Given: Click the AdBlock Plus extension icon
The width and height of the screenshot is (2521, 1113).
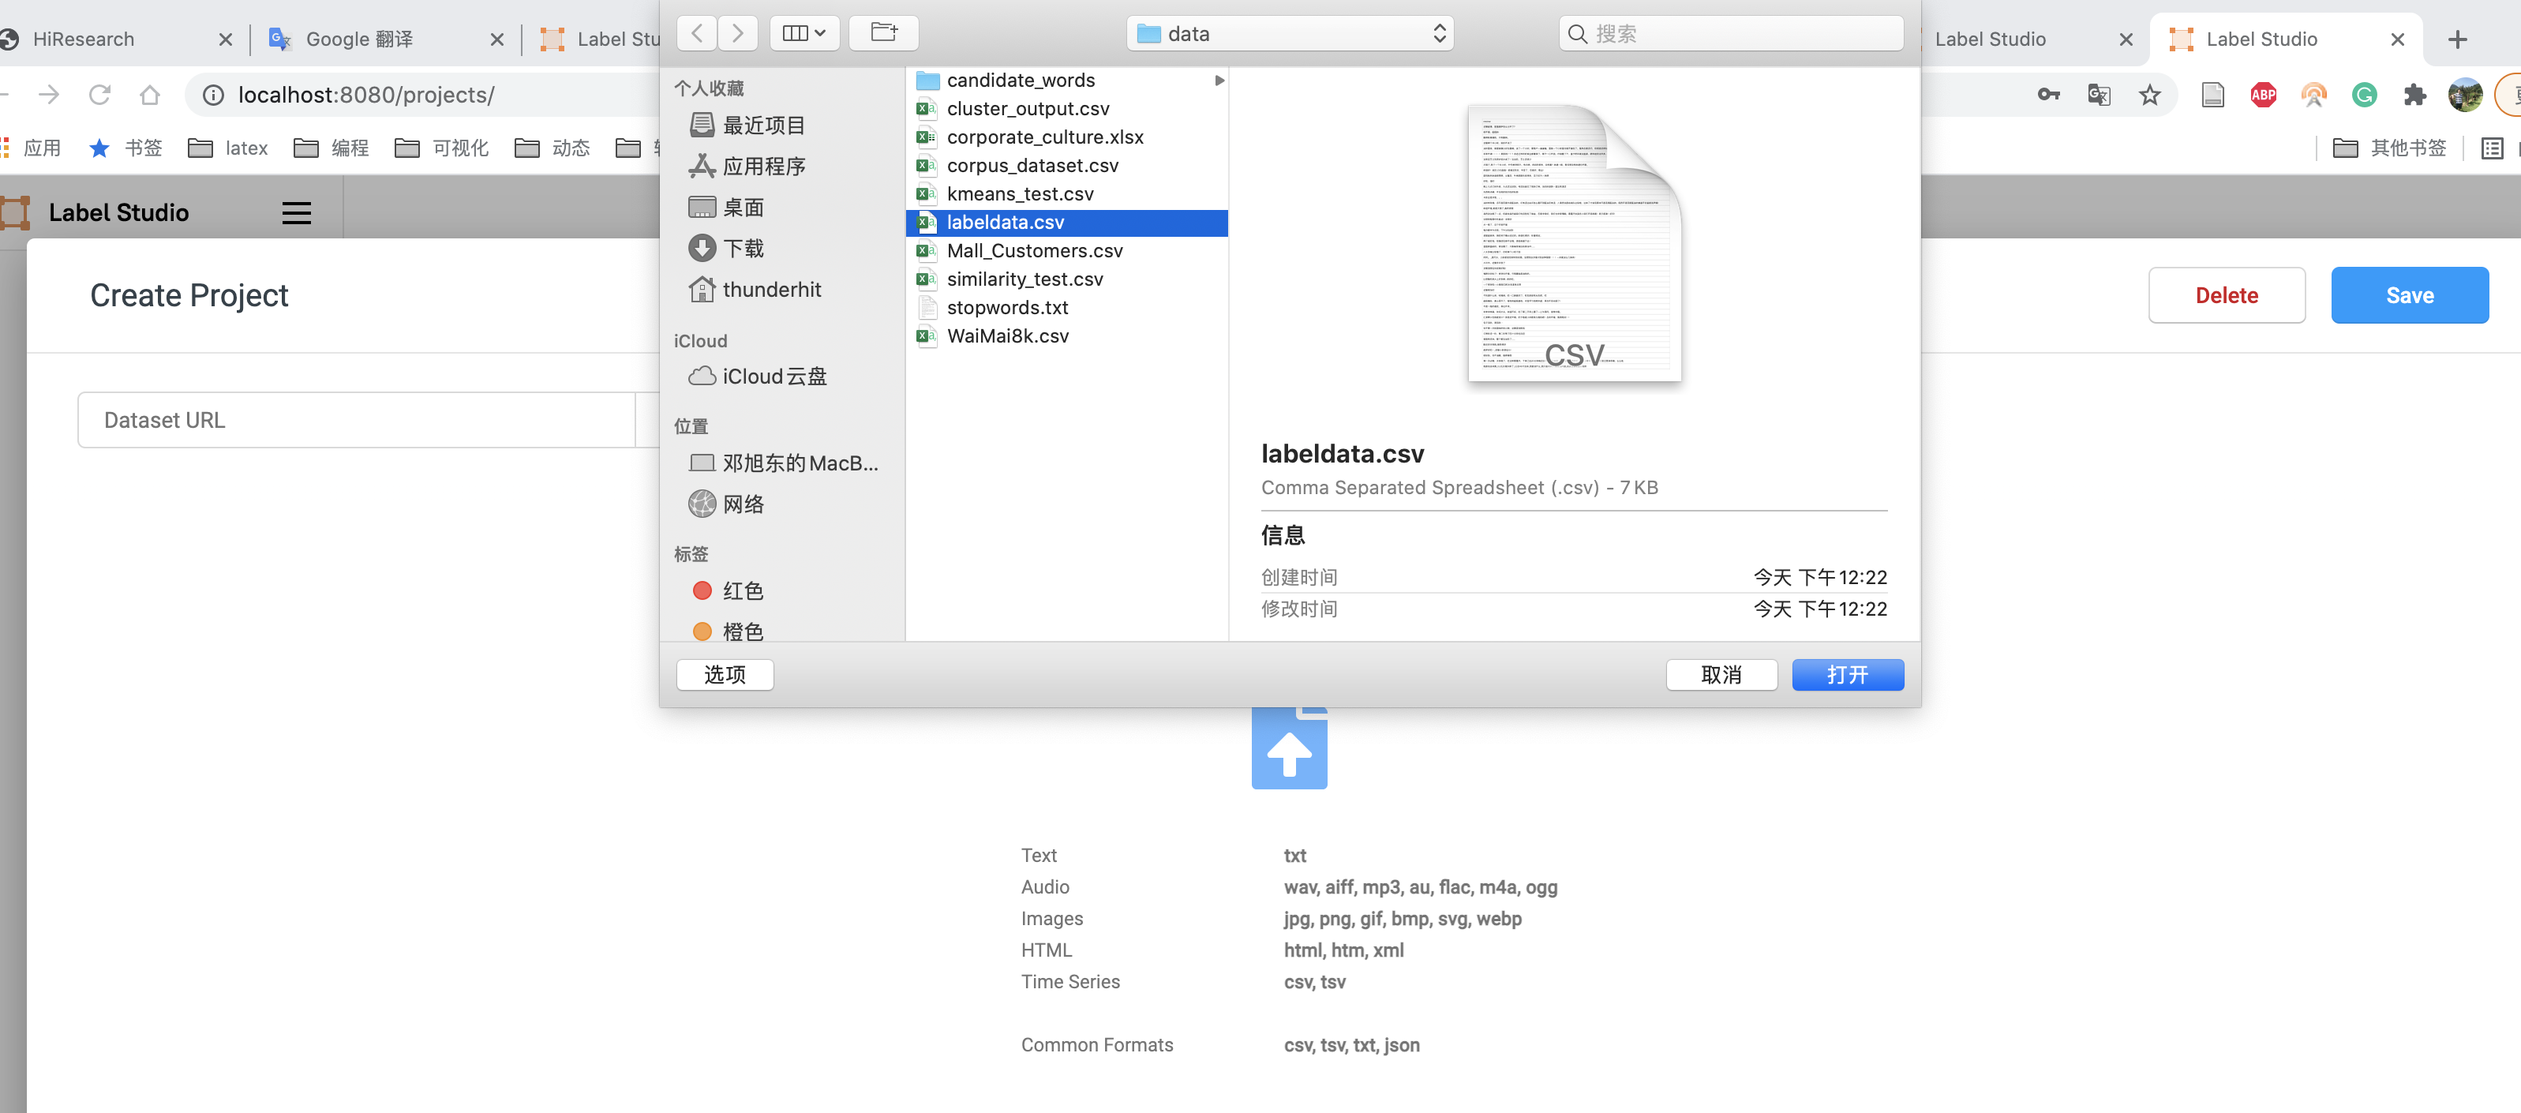Looking at the screenshot, I should coord(2263,95).
